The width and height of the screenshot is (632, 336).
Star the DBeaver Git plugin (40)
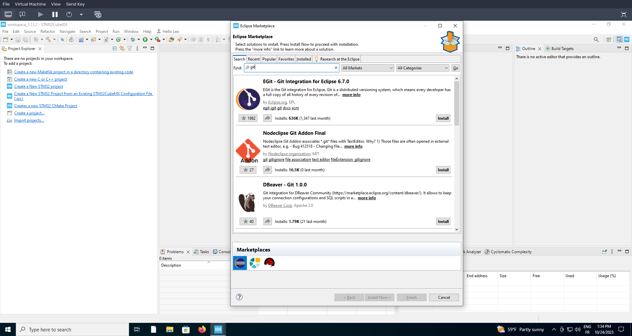click(x=248, y=222)
